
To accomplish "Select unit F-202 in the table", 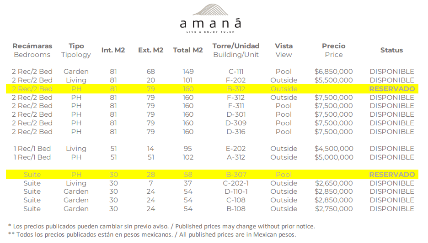I will [235, 80].
